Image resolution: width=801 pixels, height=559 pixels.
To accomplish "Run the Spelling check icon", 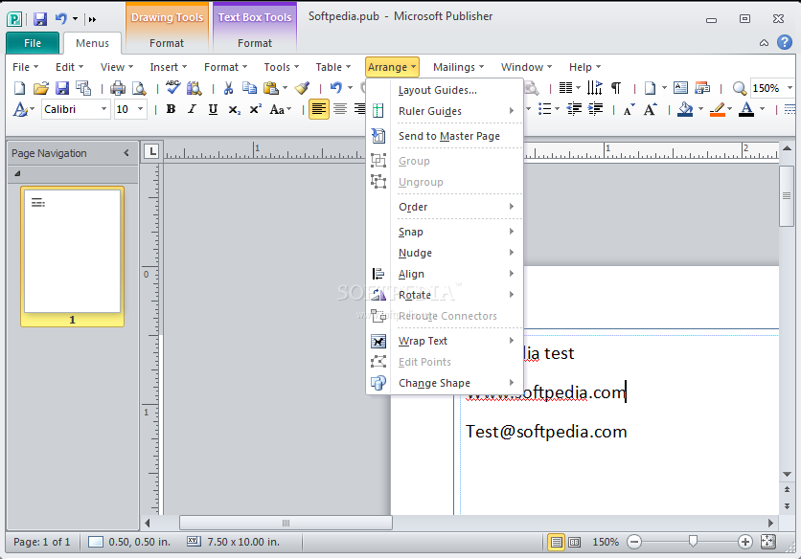I will click(x=172, y=88).
